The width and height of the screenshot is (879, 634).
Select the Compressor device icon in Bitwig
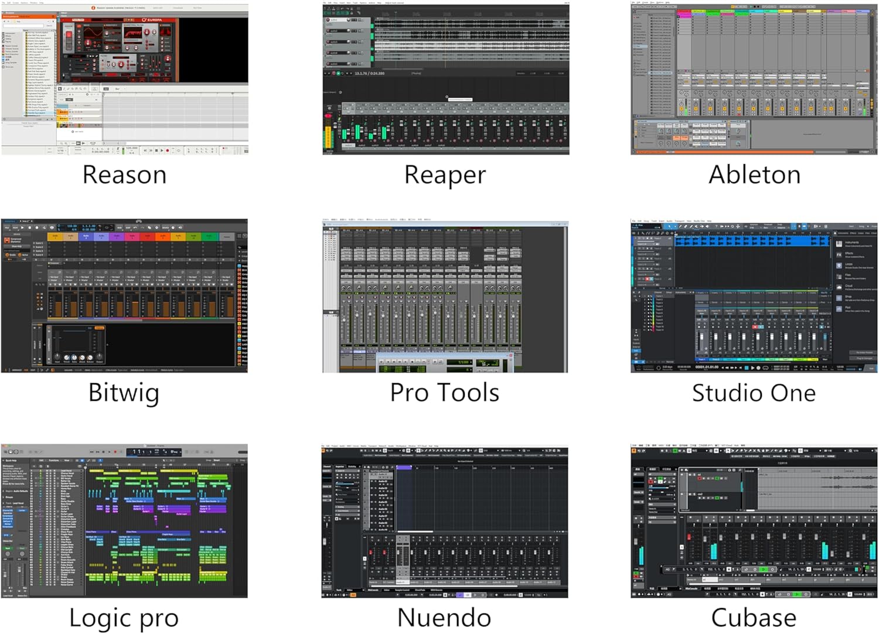pos(8,240)
